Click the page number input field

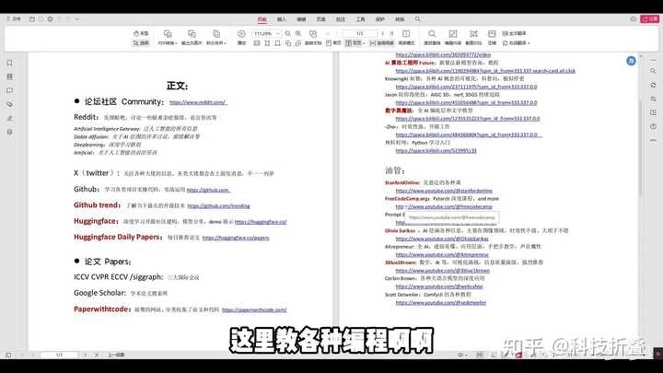(x=359, y=33)
